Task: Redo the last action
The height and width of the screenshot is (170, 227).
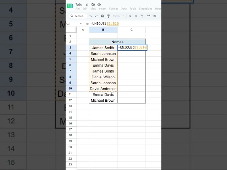Action: (96, 16)
